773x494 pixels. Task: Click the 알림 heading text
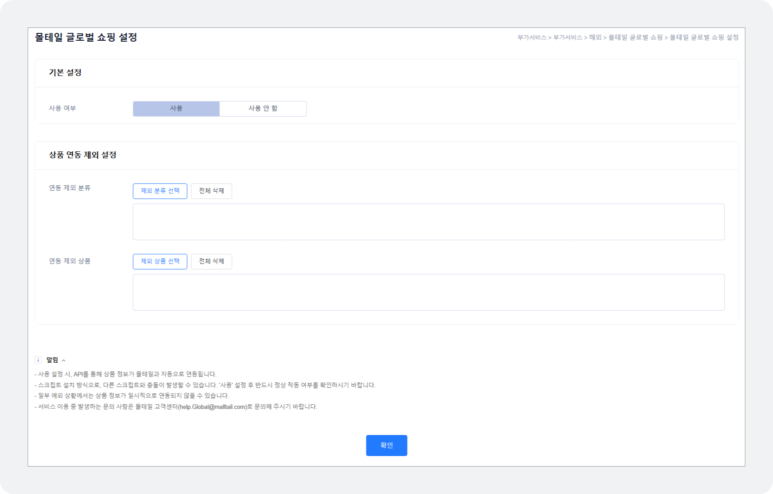pos(52,360)
